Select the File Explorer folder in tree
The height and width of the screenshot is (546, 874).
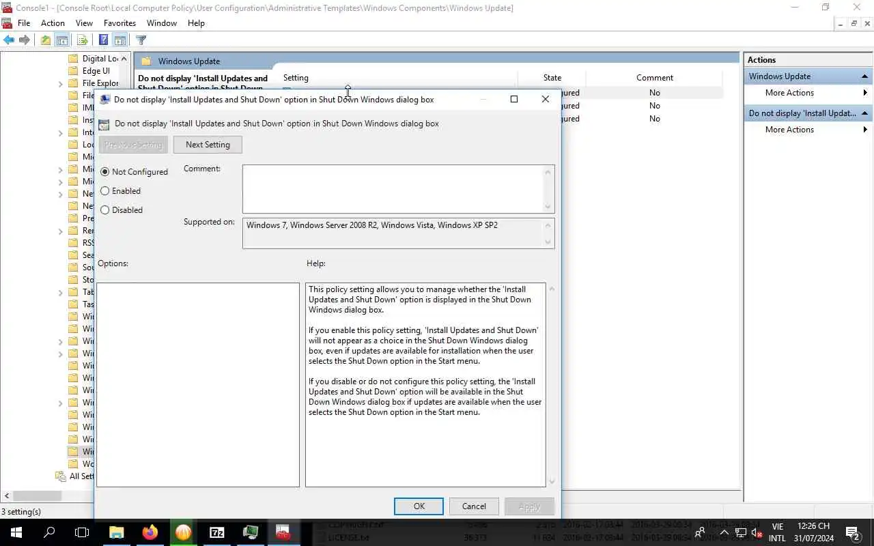coord(94,83)
